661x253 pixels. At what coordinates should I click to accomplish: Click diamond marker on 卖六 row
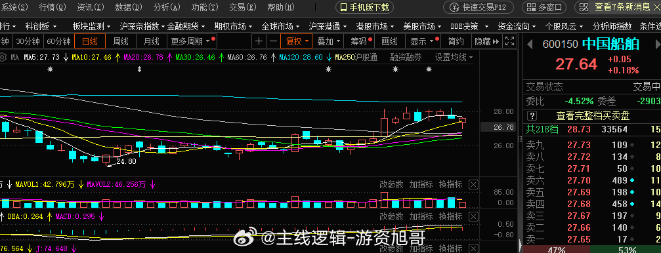631,181
